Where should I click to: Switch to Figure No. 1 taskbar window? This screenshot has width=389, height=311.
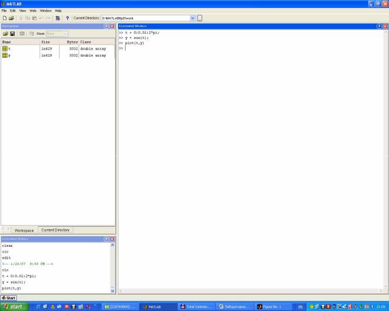tap(272, 307)
